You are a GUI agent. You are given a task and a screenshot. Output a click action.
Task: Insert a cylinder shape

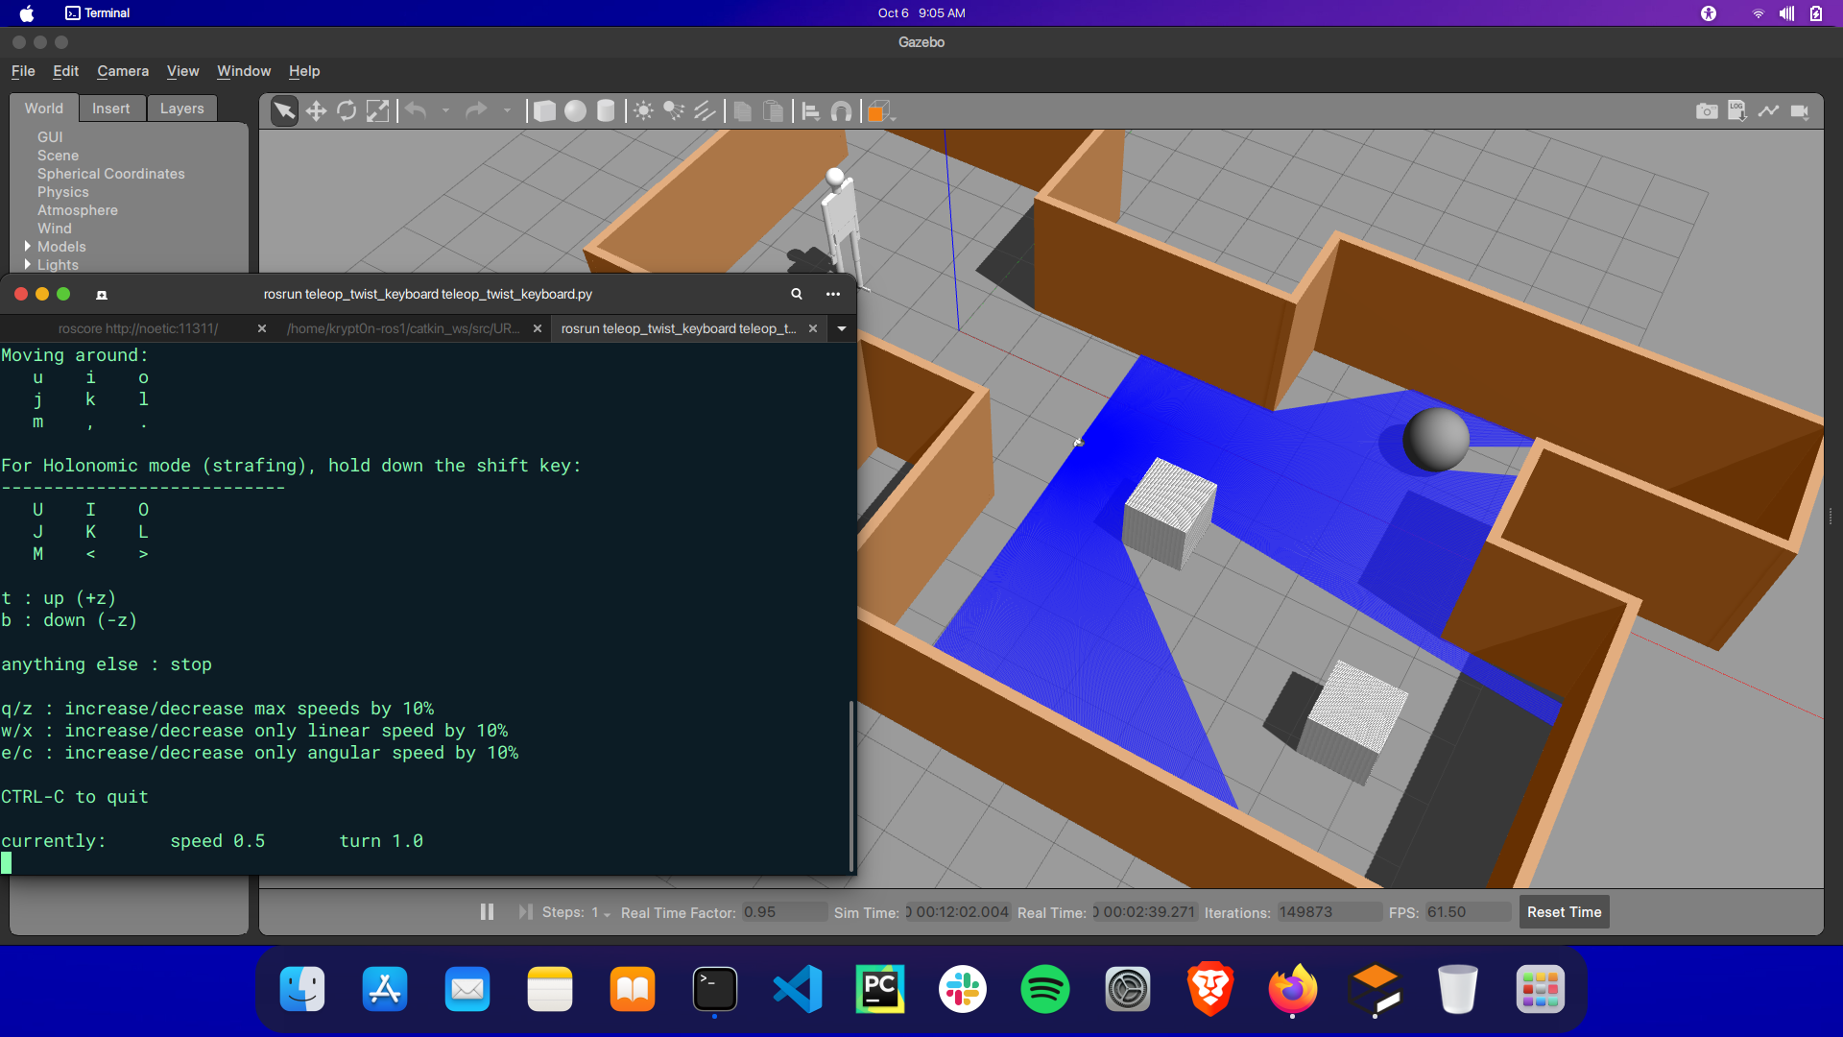pyautogui.click(x=606, y=111)
